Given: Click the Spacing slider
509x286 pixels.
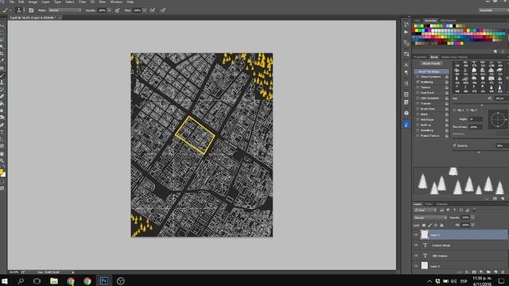Looking at the screenshot, I should (x=480, y=152).
